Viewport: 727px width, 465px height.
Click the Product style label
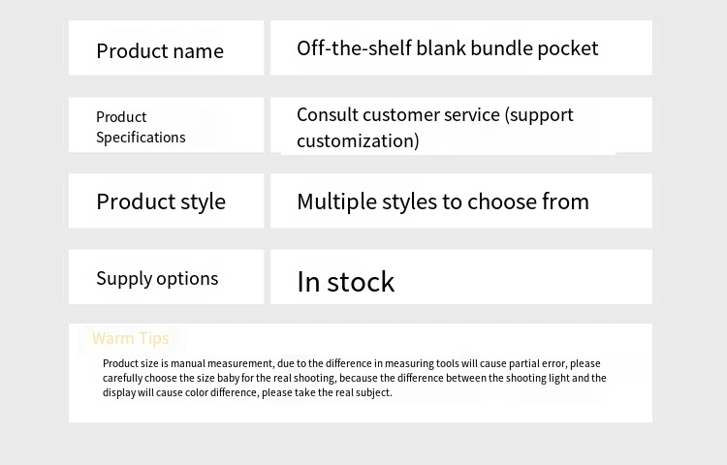pyautogui.click(x=161, y=201)
